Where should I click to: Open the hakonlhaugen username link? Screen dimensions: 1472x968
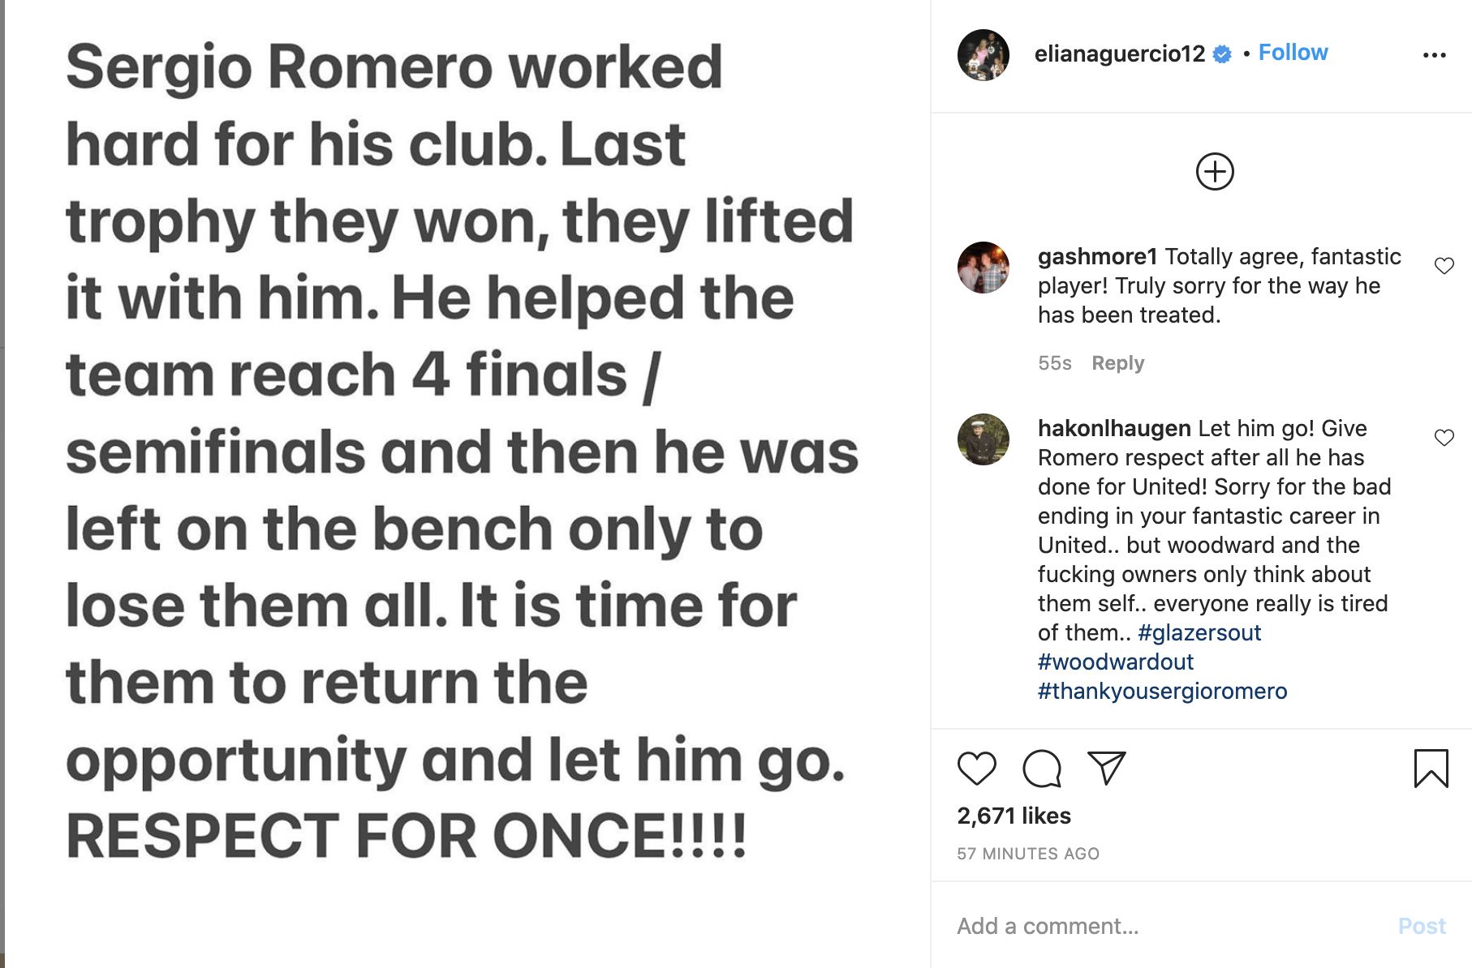tap(1113, 428)
